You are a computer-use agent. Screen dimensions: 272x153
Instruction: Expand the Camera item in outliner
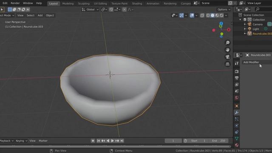coord(245,24)
